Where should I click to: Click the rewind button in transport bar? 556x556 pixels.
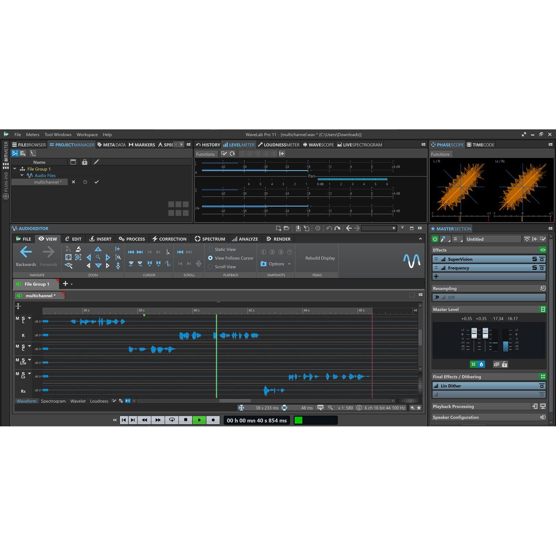[145, 420]
